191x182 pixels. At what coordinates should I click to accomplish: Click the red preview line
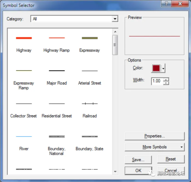click(x=154, y=36)
